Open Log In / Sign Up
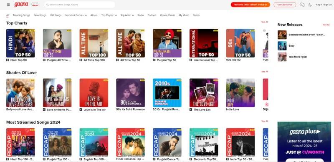Image resolution: width=334 pixels, height=162 pixels. 324,5
